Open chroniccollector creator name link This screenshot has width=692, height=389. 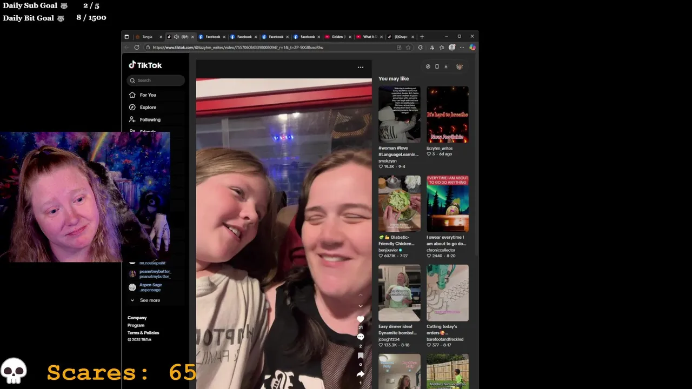pos(441,250)
